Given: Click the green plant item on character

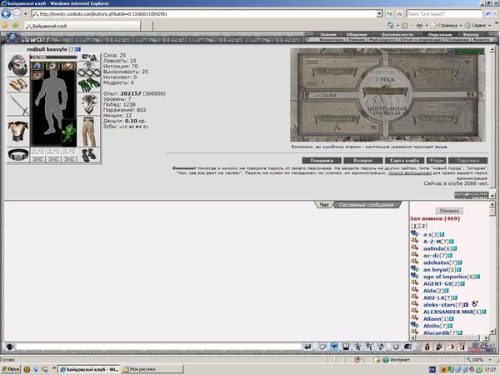Looking at the screenshot, I should (x=69, y=132).
